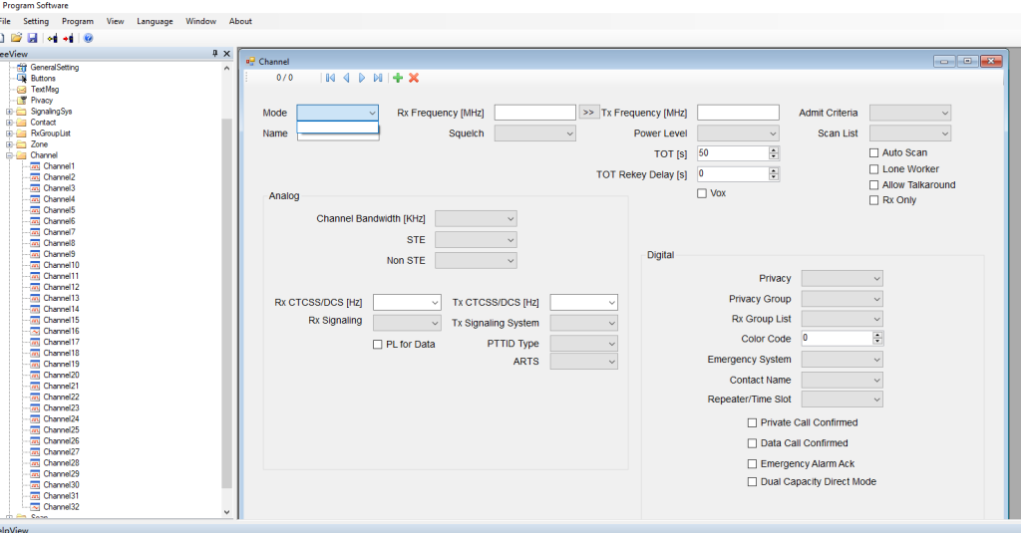Expand the SignalingSys tree folder
This screenshot has width=1021, height=533.
pos(9,112)
